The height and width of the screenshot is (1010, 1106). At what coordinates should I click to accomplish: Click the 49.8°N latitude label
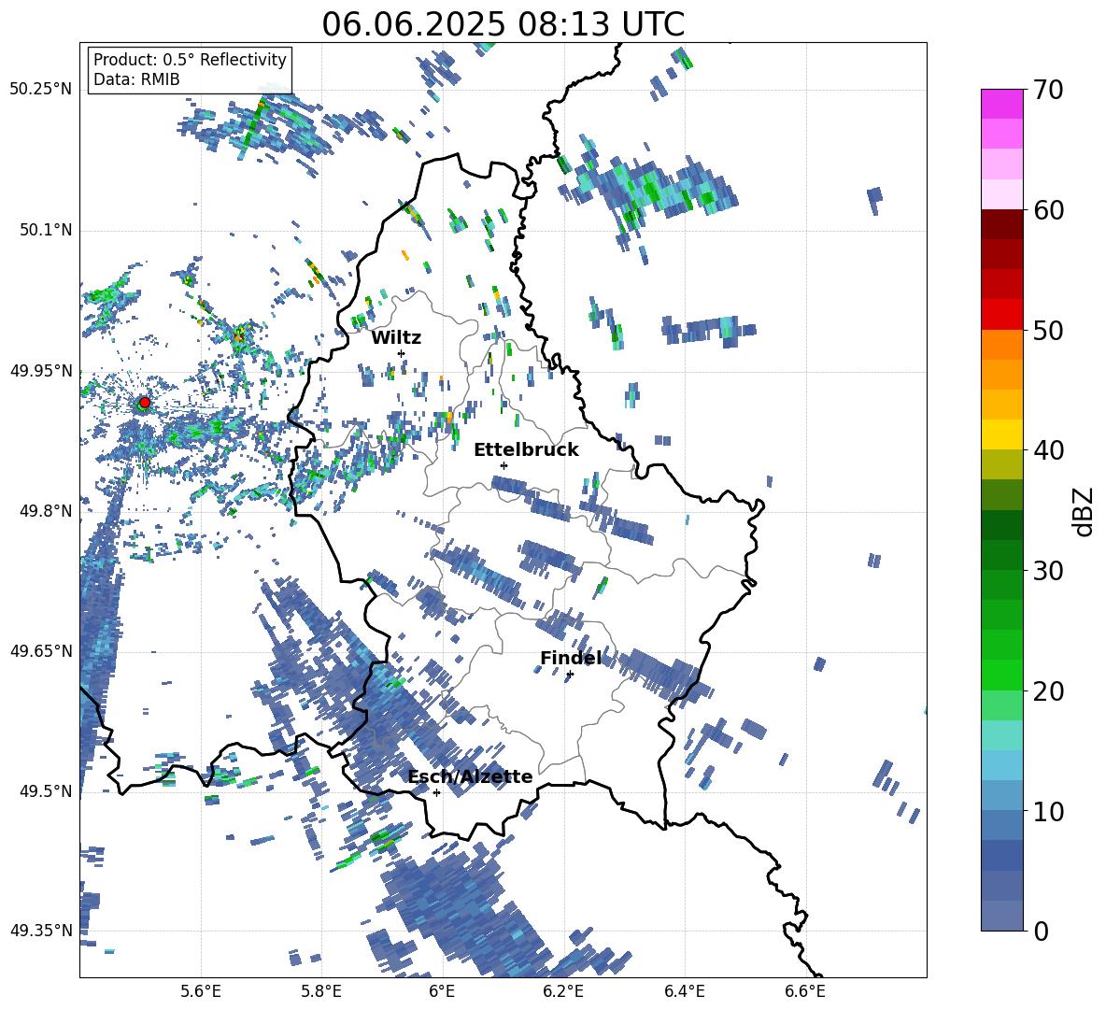pos(46,511)
